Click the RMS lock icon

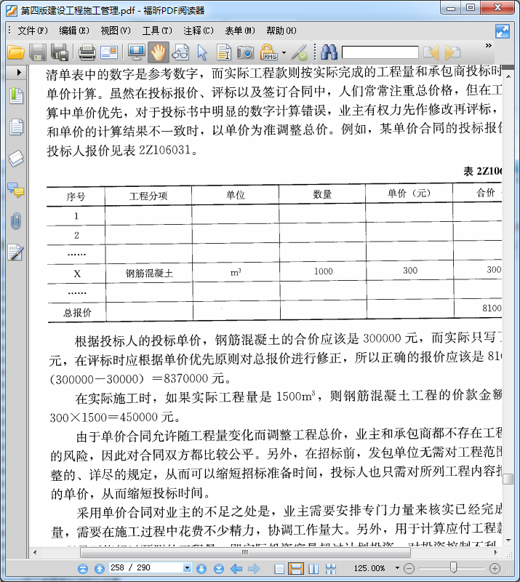[x=268, y=52]
